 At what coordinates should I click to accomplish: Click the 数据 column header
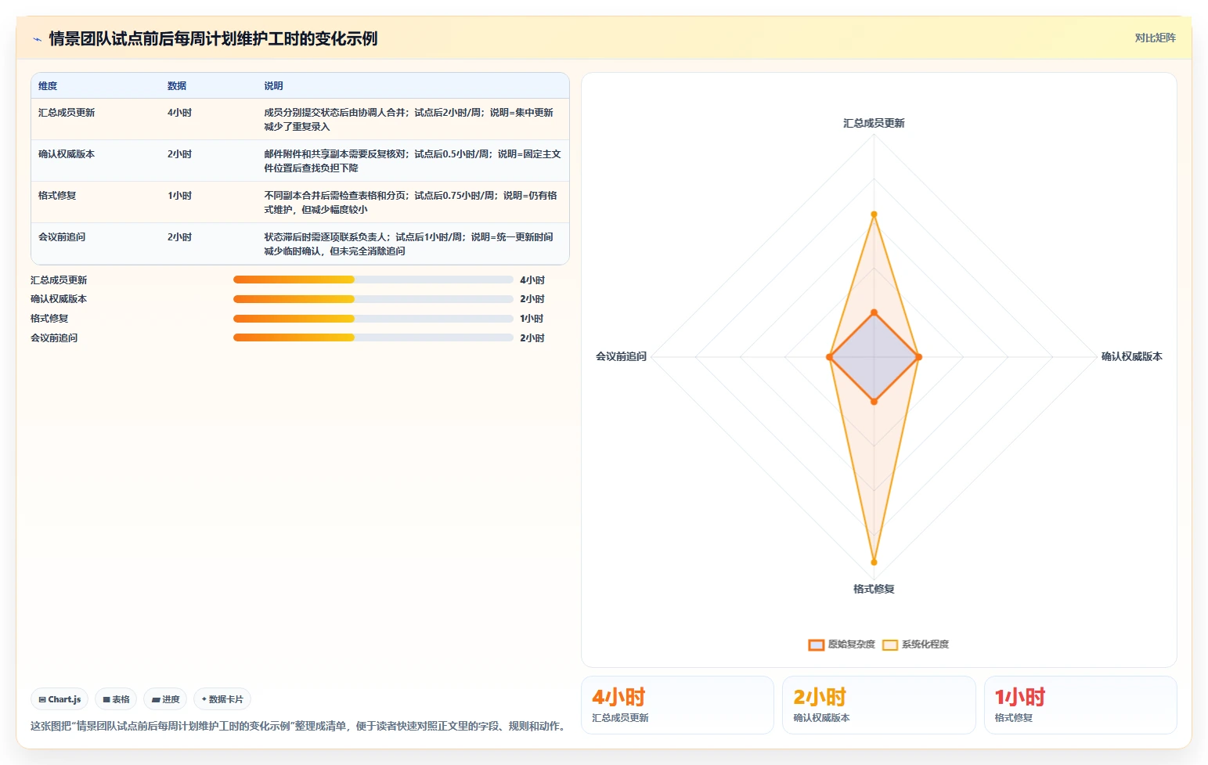(x=177, y=86)
